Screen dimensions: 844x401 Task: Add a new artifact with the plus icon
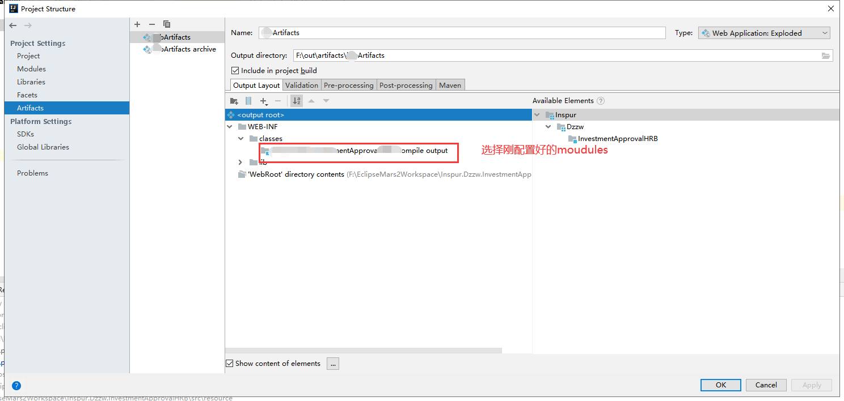point(137,24)
